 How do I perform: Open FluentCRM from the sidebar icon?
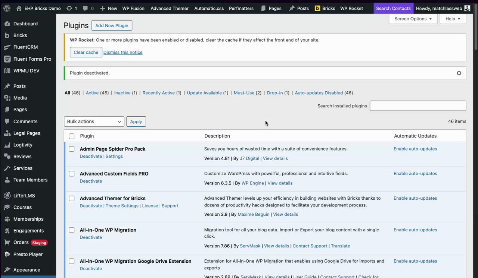(7, 47)
